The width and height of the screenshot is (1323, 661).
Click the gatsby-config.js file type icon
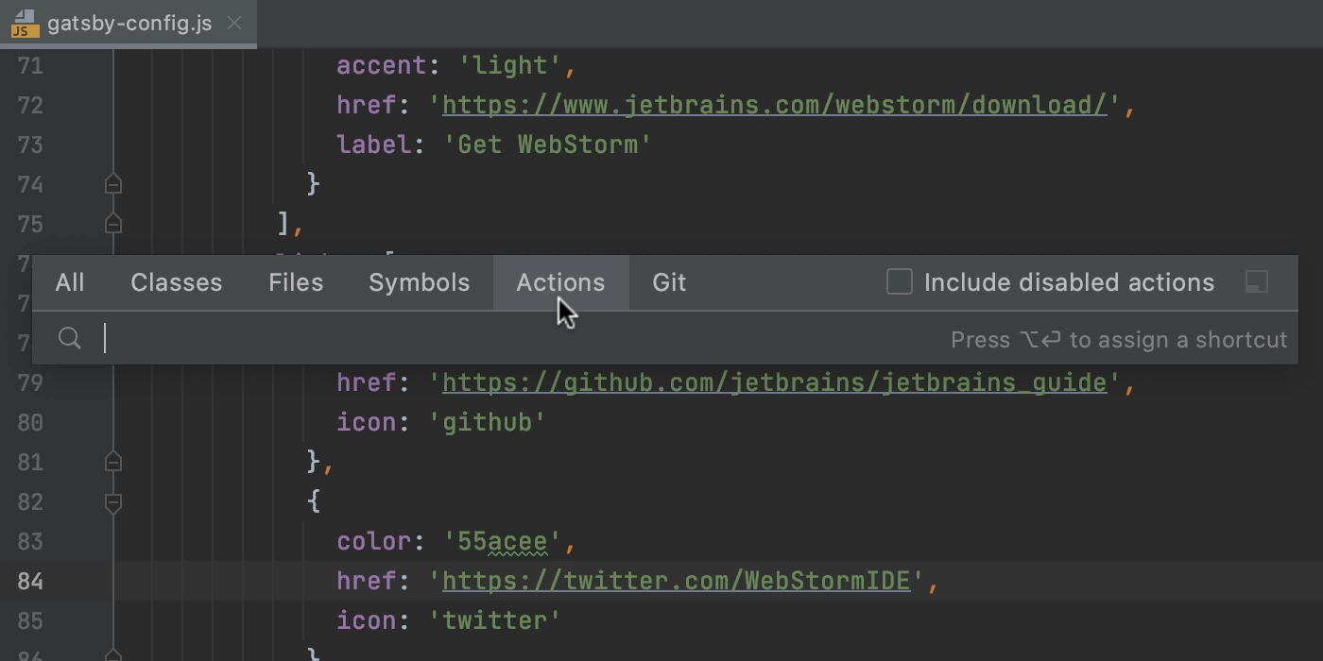point(25,23)
